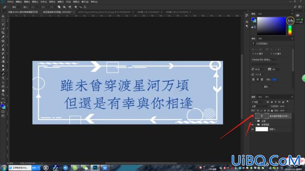
Task: Toggle lock image pixels
Action: 261,111
